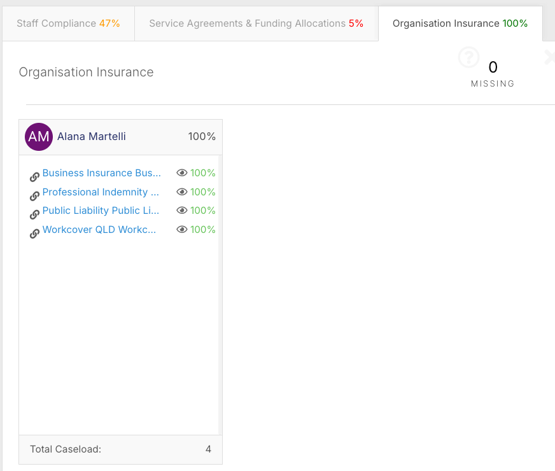
Task: Click the help question mark icon
Action: click(468, 57)
